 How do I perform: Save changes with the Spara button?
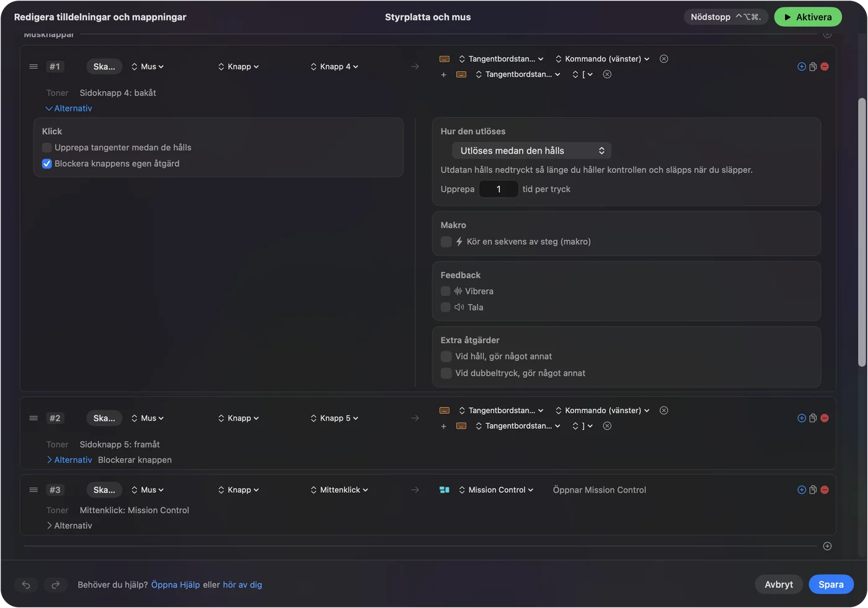[831, 584]
